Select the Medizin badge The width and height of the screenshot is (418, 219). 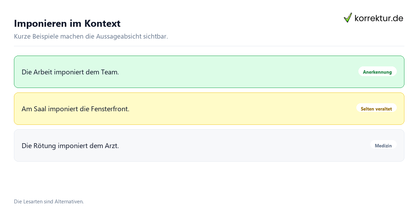coord(383,146)
